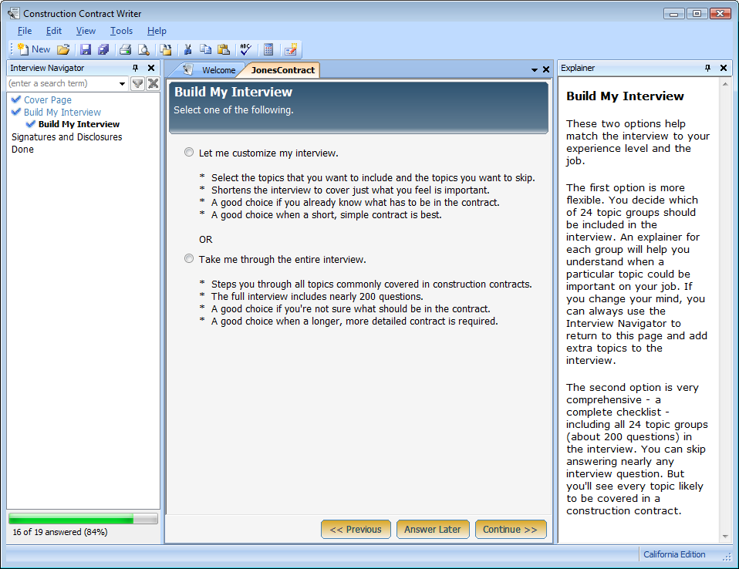Open Signatures and Disclosures in navigator

66,137
